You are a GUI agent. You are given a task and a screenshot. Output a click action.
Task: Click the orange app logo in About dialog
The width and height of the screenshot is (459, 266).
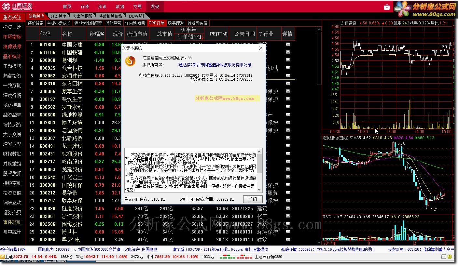click(131, 61)
